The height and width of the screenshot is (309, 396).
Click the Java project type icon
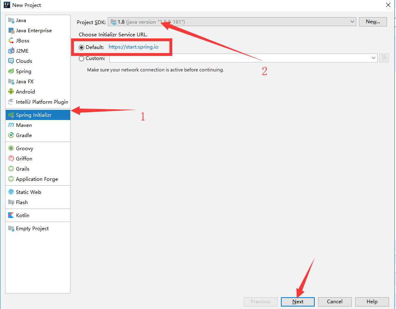(x=11, y=20)
